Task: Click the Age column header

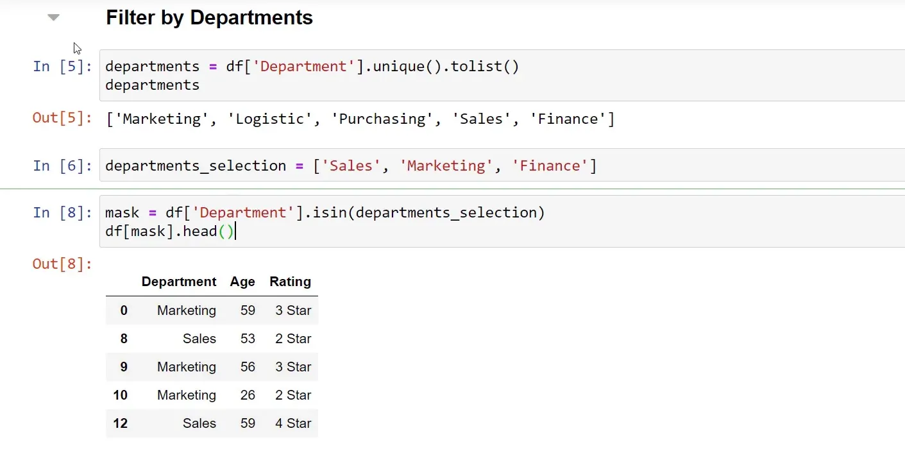Action: coord(242,282)
